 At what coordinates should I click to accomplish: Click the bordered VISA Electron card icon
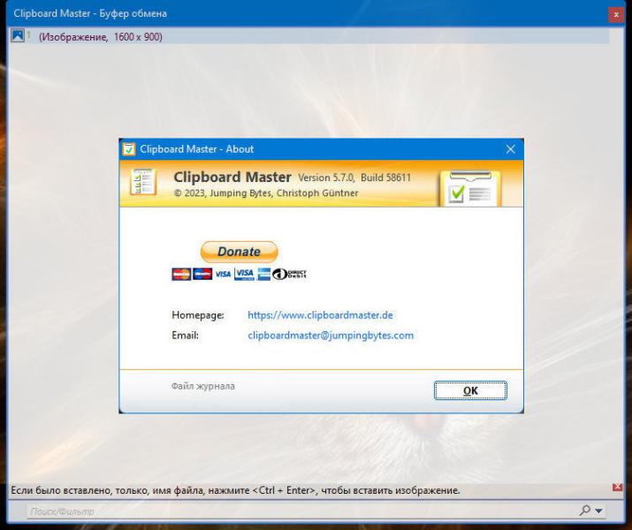(x=244, y=274)
